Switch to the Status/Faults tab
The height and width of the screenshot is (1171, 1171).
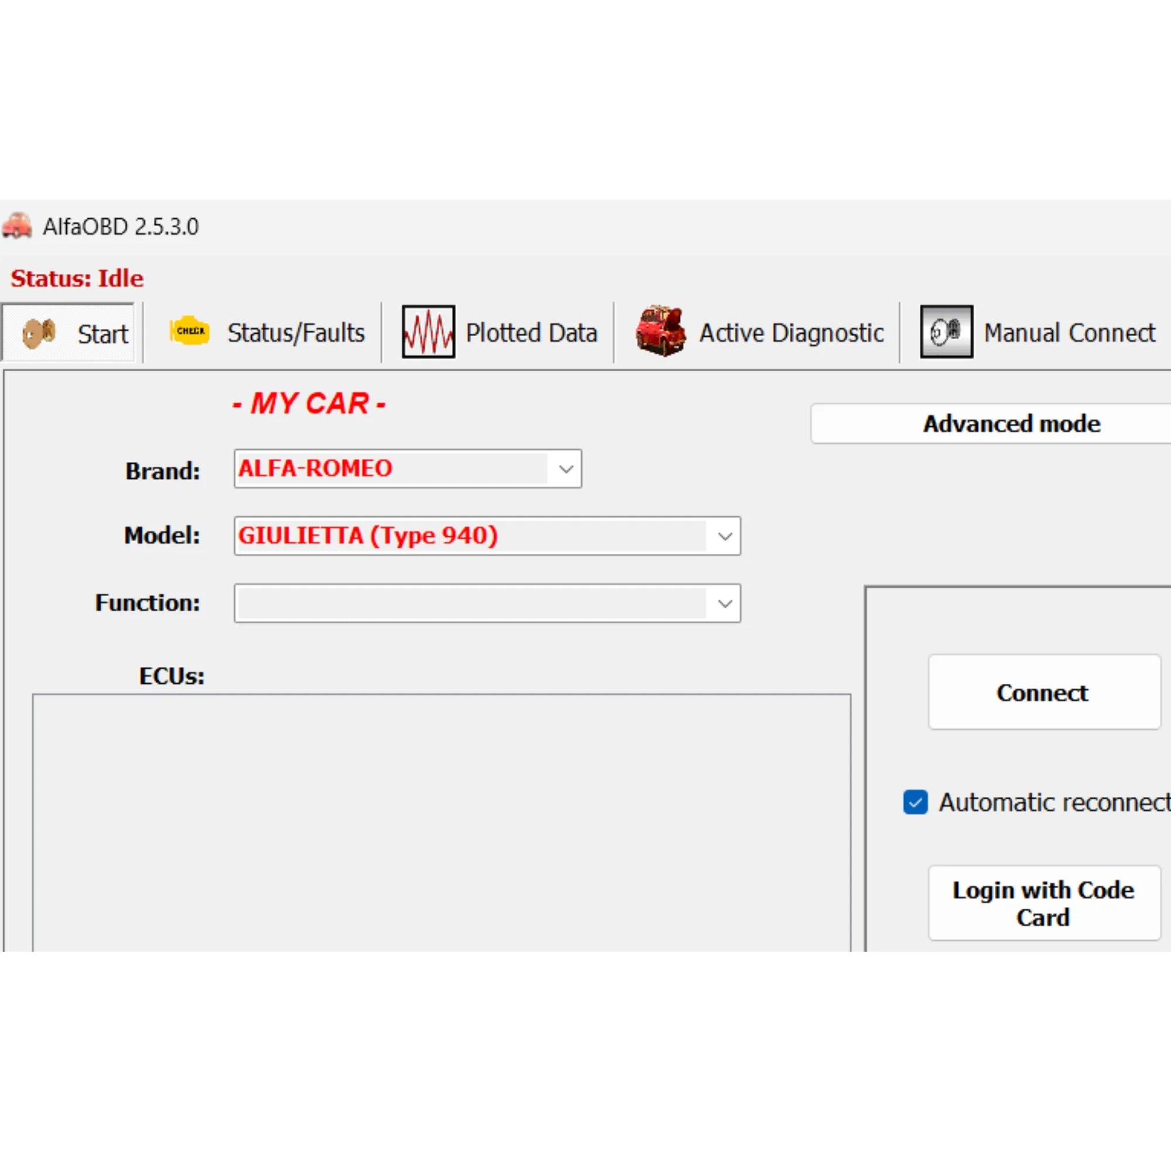click(295, 332)
